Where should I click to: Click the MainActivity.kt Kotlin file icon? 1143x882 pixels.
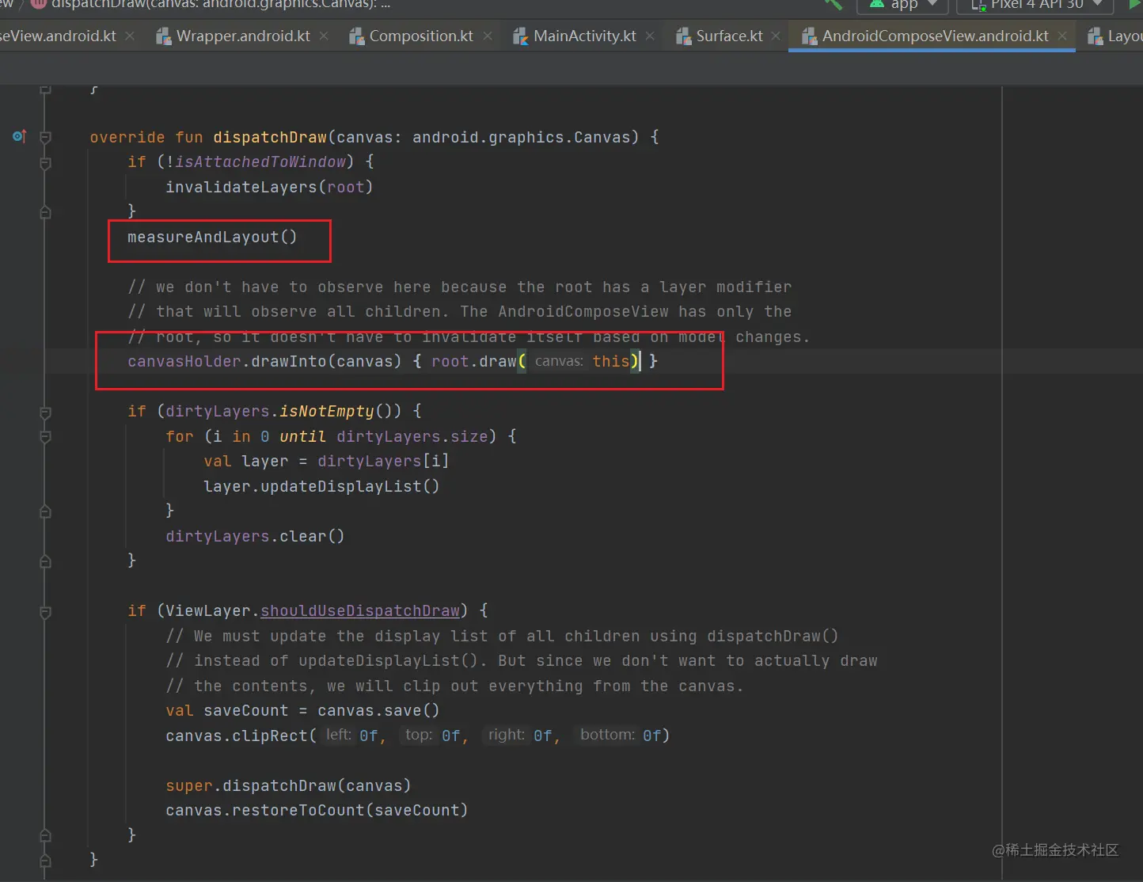(521, 36)
